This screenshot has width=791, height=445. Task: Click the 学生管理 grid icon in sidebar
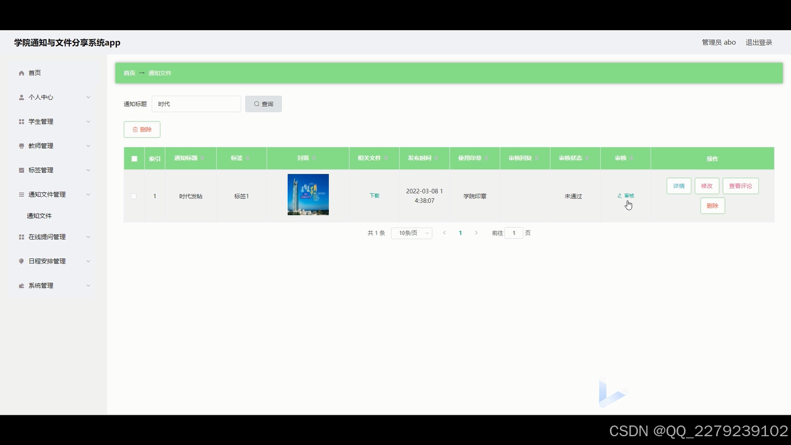pos(21,121)
